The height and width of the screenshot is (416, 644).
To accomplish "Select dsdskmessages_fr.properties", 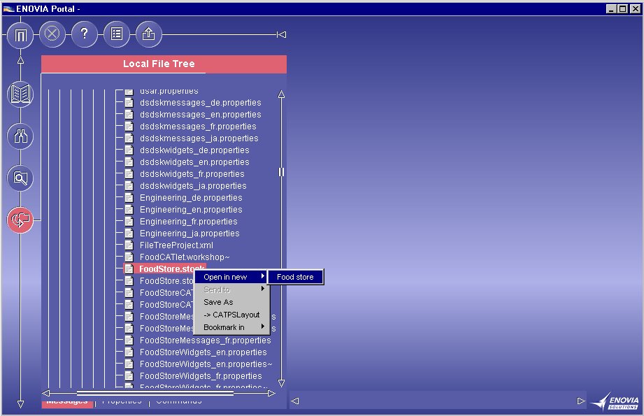I will [198, 127].
